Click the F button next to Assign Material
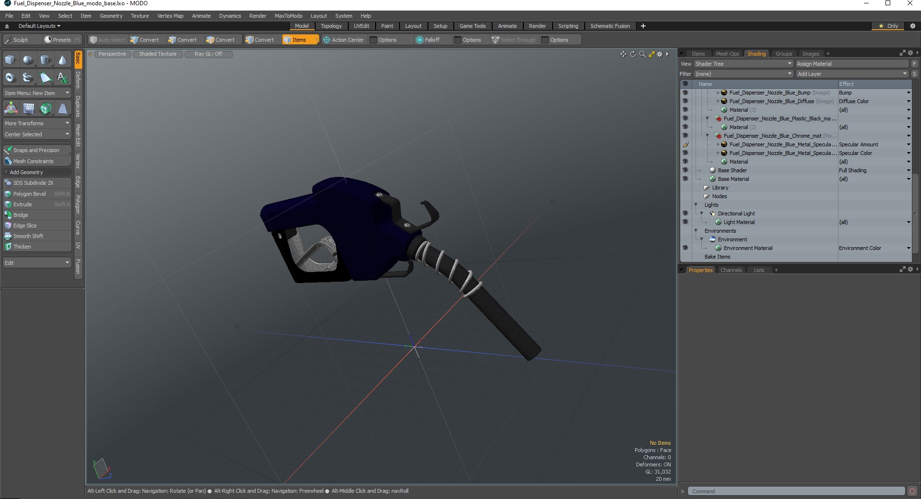This screenshot has height=499, width=921. coord(914,64)
